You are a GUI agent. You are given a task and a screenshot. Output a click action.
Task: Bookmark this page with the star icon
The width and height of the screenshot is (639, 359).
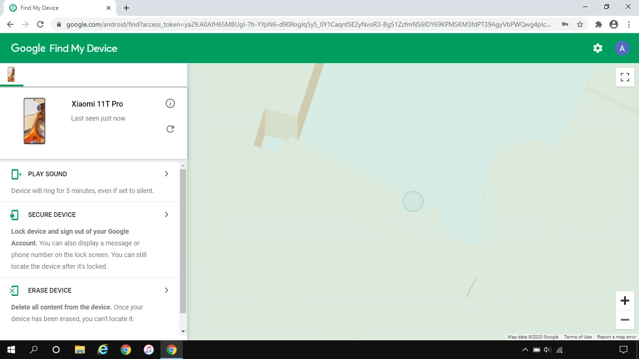click(580, 24)
